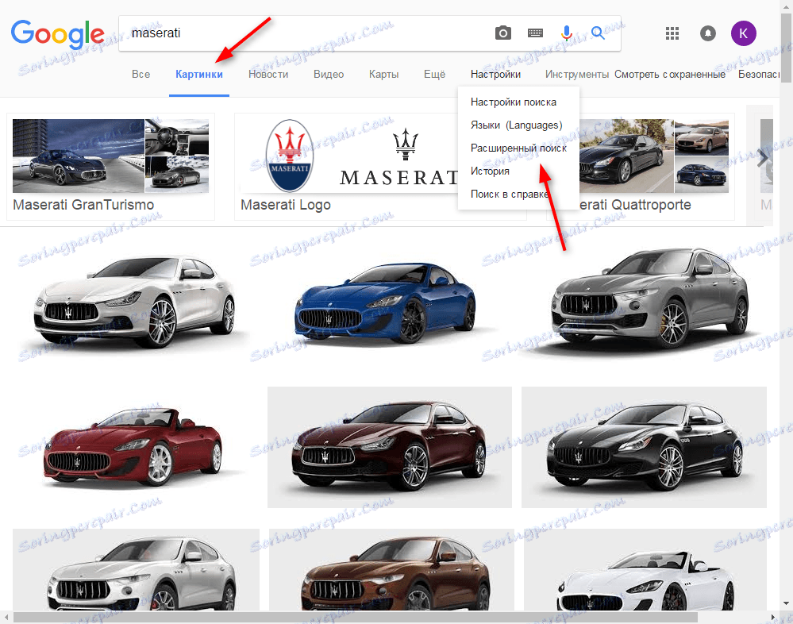This screenshot has width=793, height=624.
Task: Open search by image camera icon
Action: [502, 33]
